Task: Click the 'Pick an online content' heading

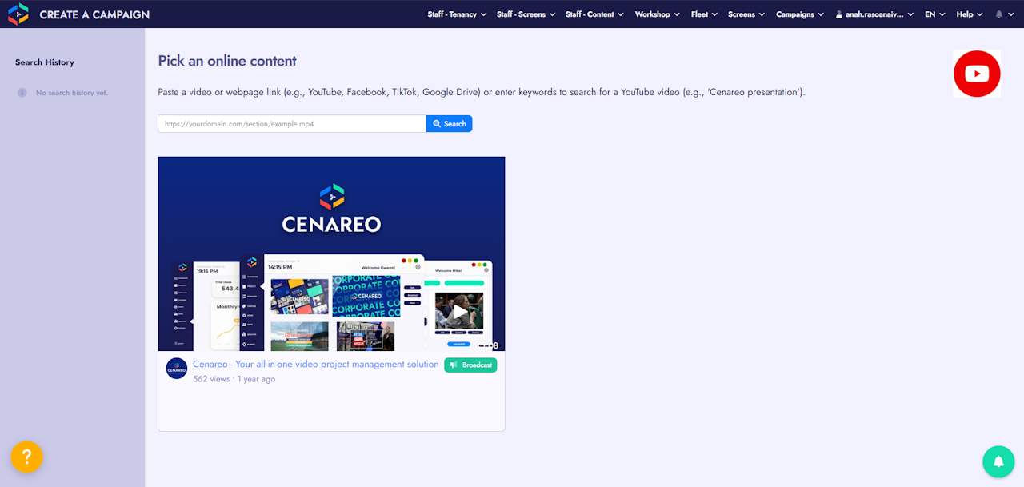Action: click(227, 61)
